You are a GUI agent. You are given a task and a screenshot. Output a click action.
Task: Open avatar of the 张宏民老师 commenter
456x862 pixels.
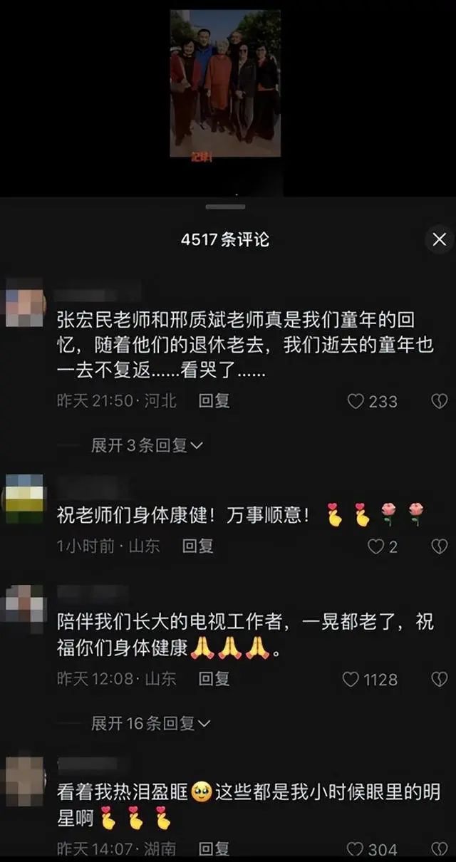tap(25, 303)
